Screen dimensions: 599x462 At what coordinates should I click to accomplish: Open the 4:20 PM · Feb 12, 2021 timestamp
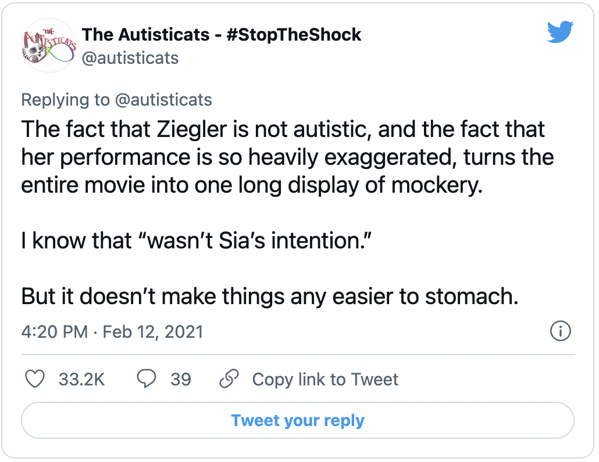point(112,331)
